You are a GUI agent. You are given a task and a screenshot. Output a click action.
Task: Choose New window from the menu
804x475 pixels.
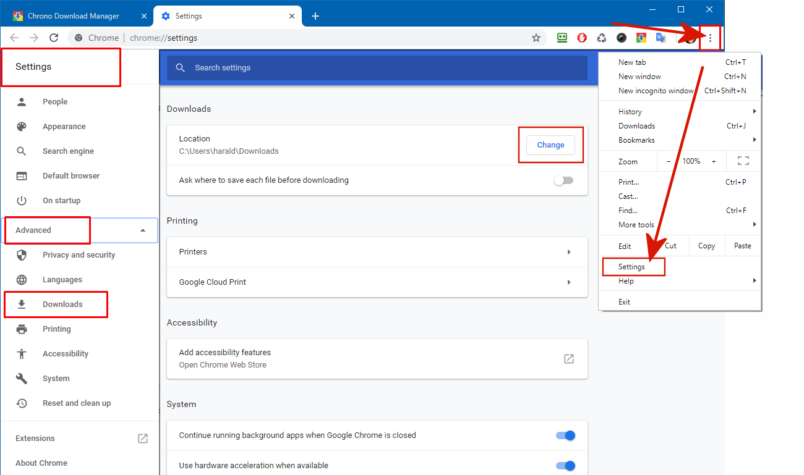coord(680,77)
